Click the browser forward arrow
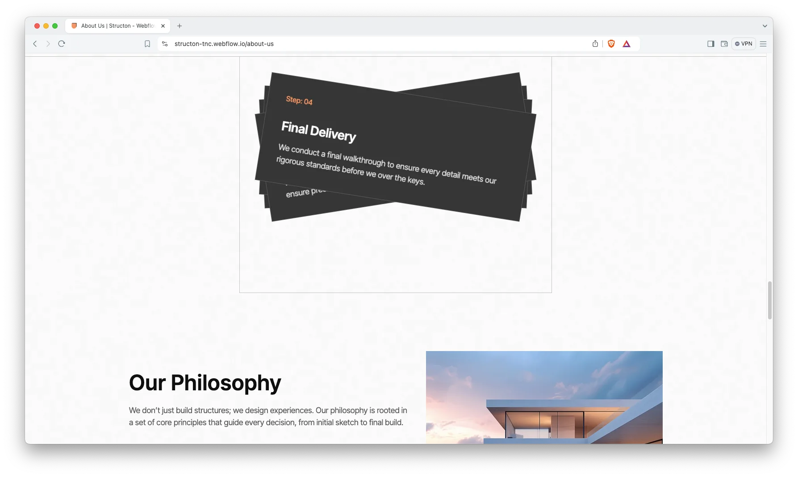Screen dimensions: 798x477 coord(48,44)
